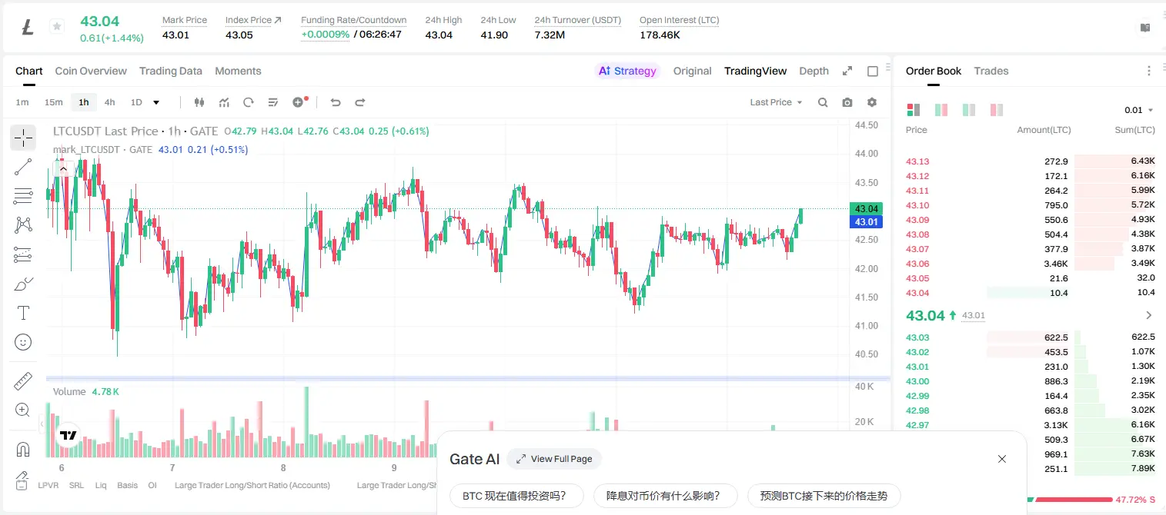
Task: Select the zoom in tool
Action: click(23, 410)
